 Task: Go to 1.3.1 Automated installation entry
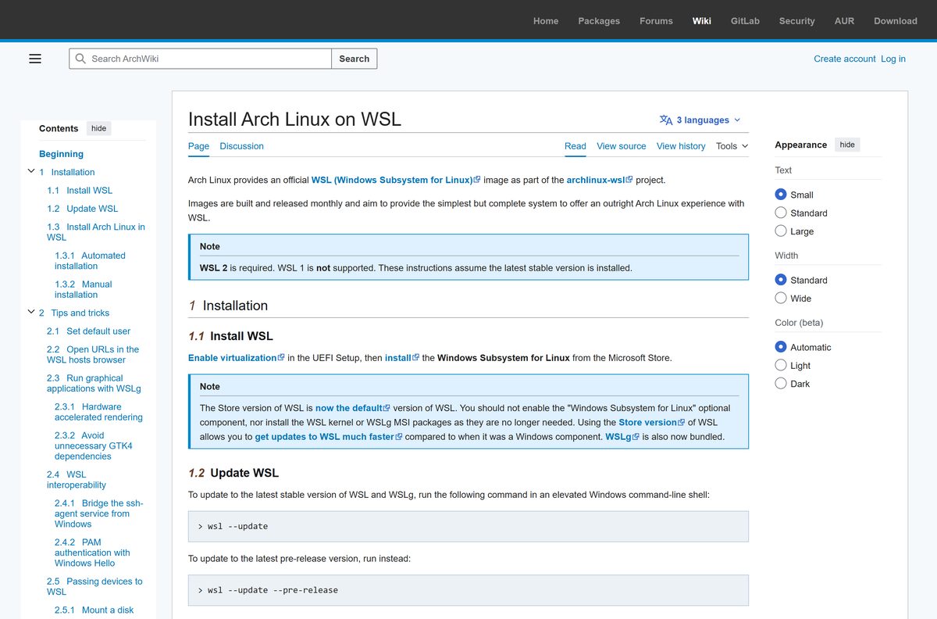click(x=90, y=261)
